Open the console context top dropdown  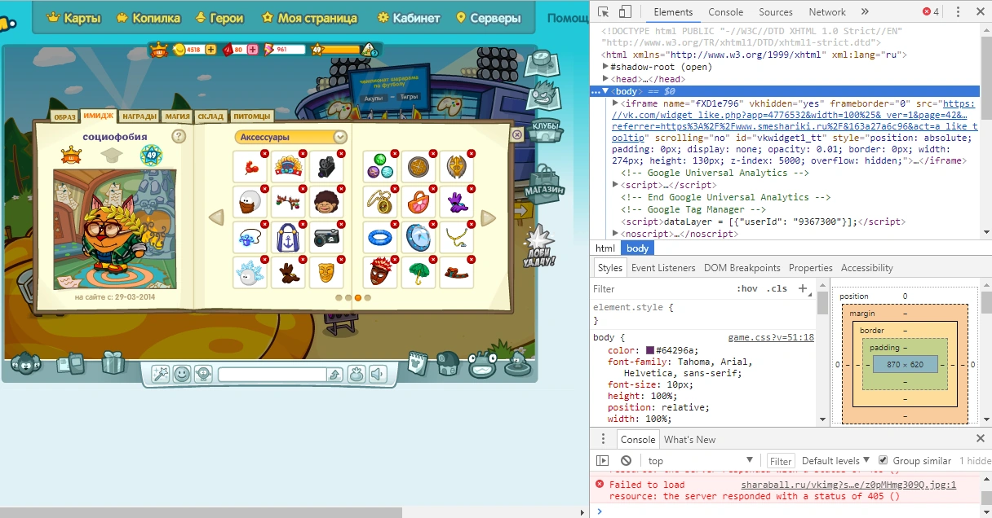(702, 460)
